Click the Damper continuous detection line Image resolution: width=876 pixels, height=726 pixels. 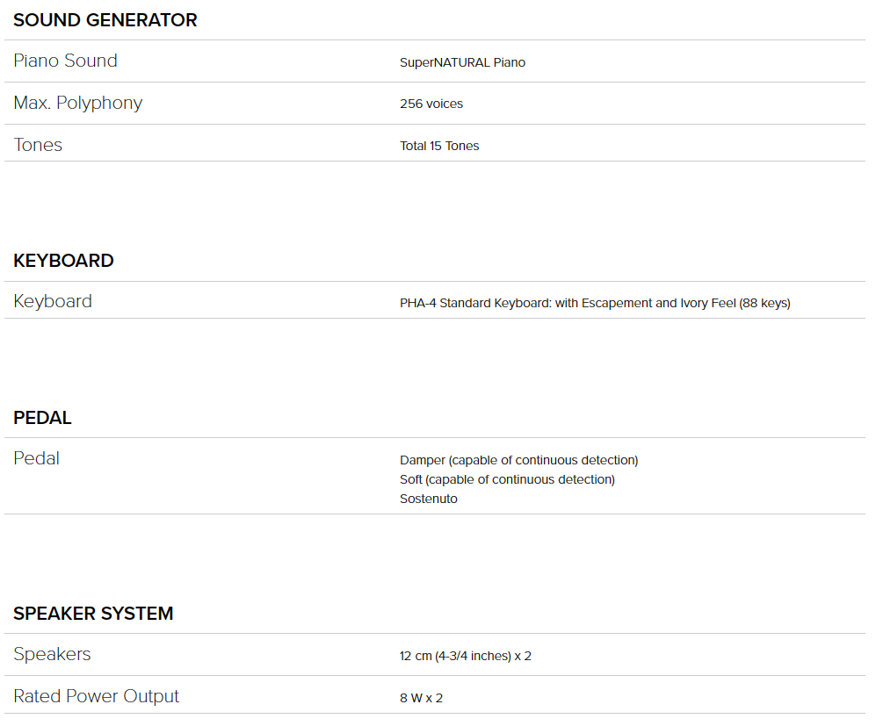[x=518, y=460]
